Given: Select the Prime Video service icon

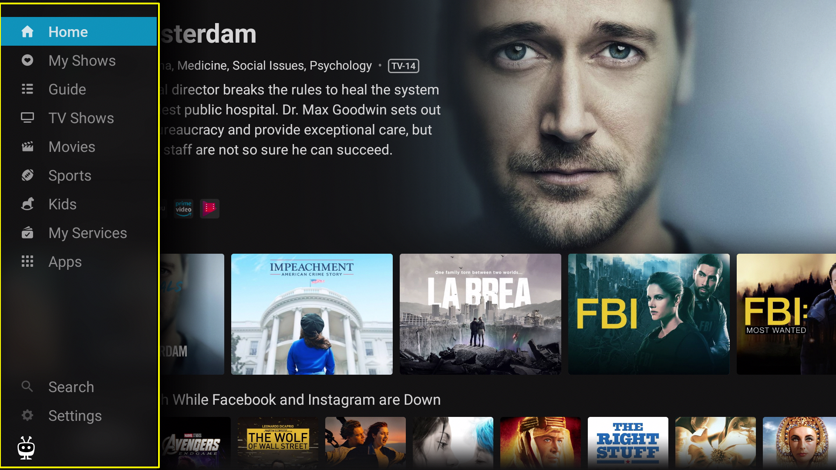Looking at the screenshot, I should click(x=183, y=208).
